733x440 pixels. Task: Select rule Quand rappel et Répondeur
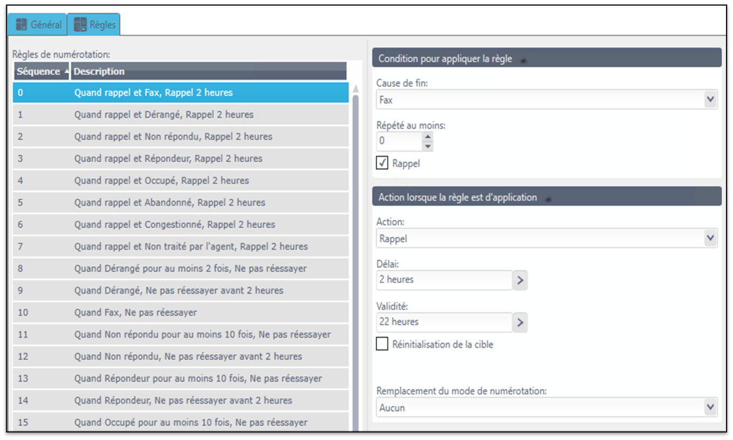pos(180,158)
